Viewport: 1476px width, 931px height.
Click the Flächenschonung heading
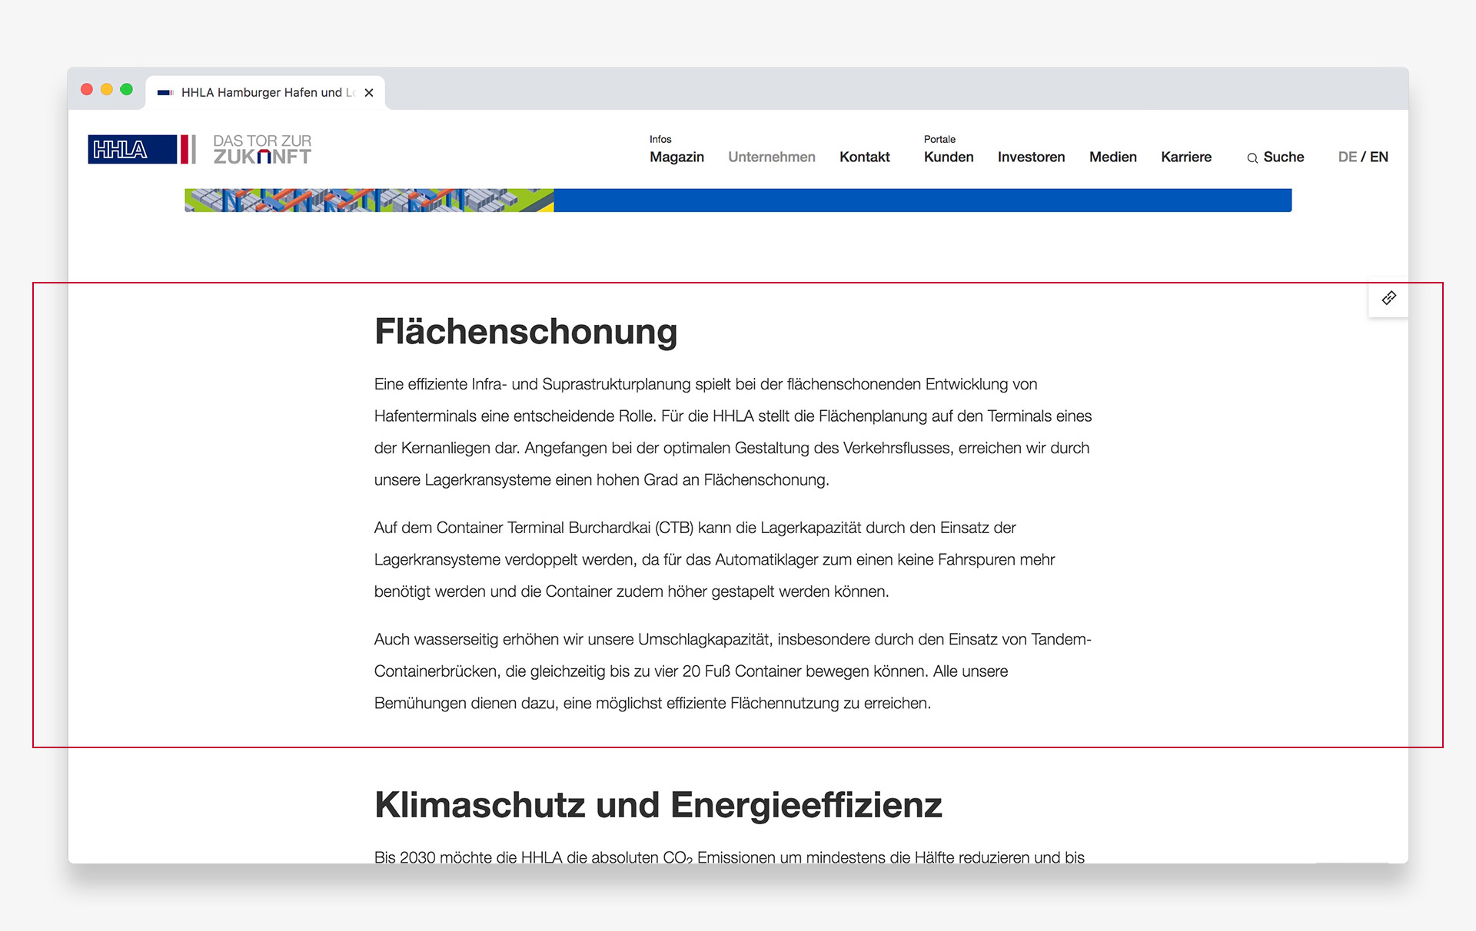coord(526,332)
